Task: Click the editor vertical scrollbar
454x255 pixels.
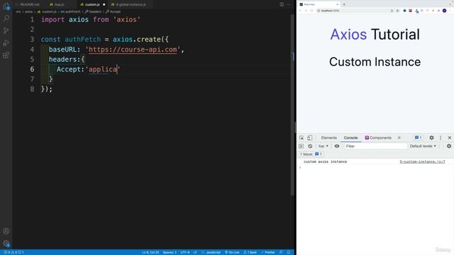Action: tap(292, 104)
